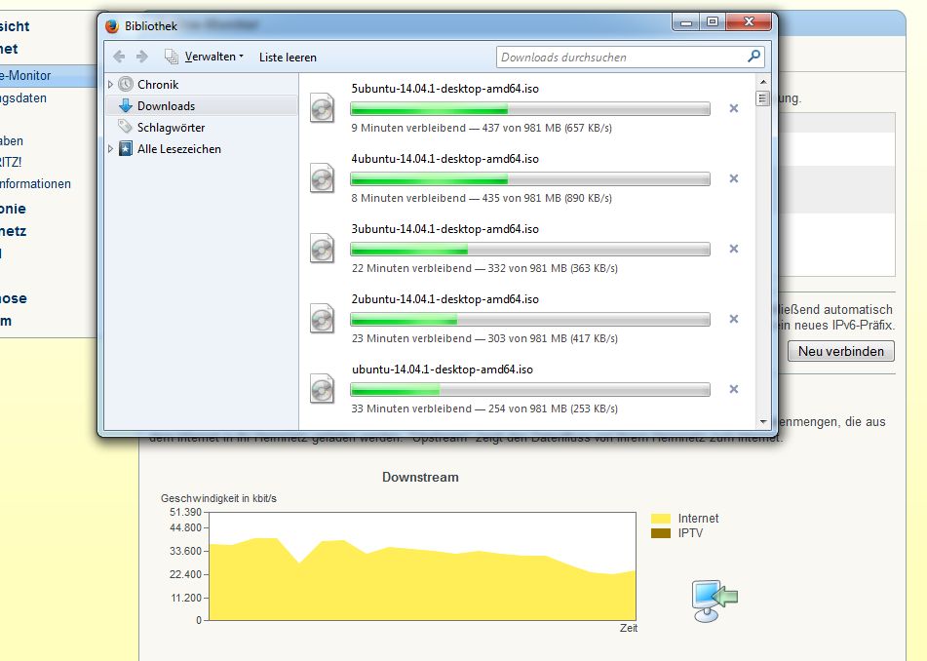Click the Schlagwörter tag icon
The image size is (927, 661).
pyautogui.click(x=126, y=127)
